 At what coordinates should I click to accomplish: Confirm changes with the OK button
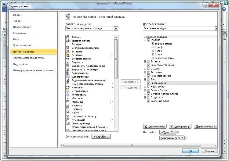(x=190, y=151)
